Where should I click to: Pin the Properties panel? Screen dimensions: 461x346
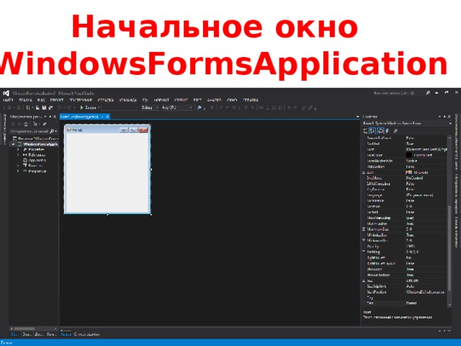(x=445, y=117)
